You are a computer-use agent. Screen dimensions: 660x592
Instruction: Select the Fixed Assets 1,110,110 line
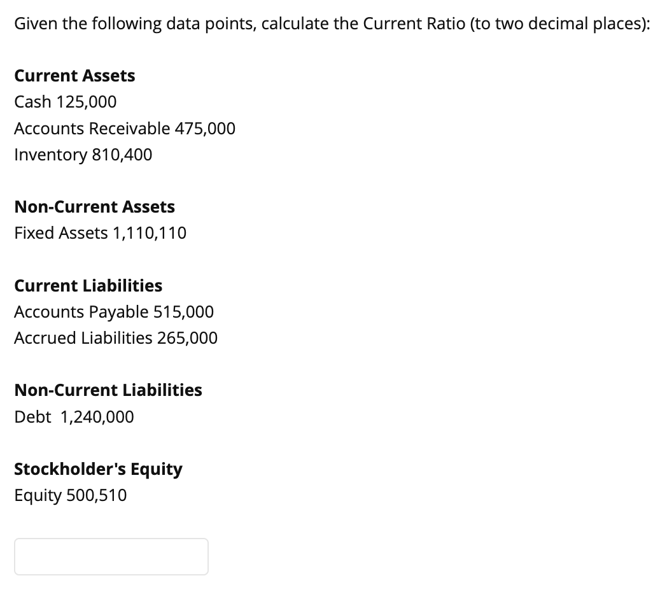(x=100, y=233)
